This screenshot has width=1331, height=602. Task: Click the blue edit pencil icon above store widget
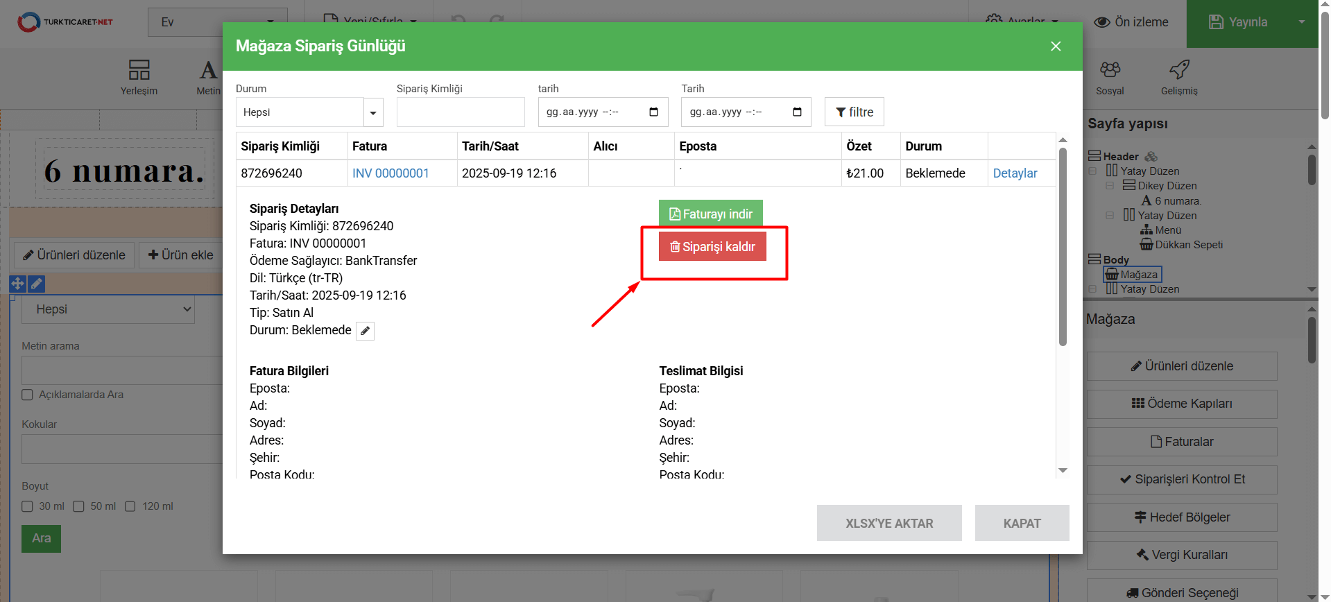tap(37, 284)
